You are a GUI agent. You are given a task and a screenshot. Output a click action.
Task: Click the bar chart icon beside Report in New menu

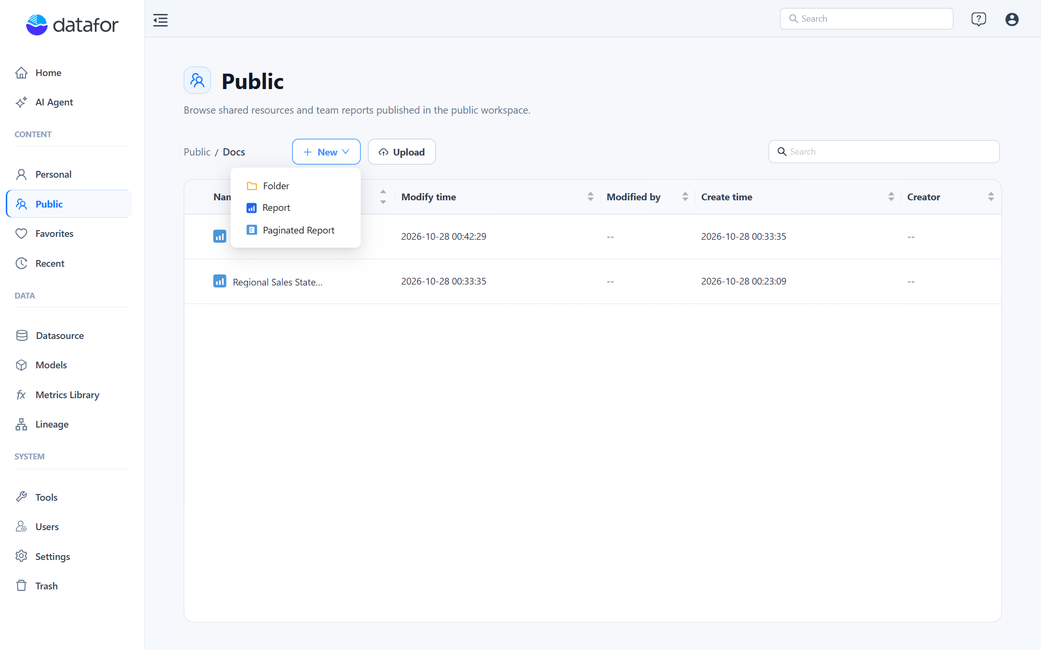point(252,208)
